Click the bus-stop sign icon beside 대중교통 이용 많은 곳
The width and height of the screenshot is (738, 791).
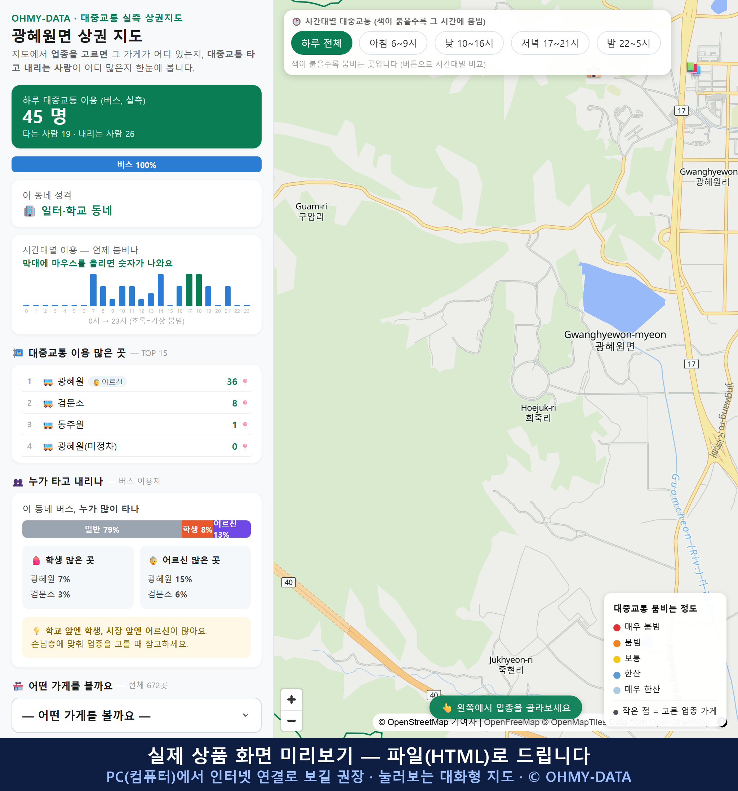click(18, 353)
